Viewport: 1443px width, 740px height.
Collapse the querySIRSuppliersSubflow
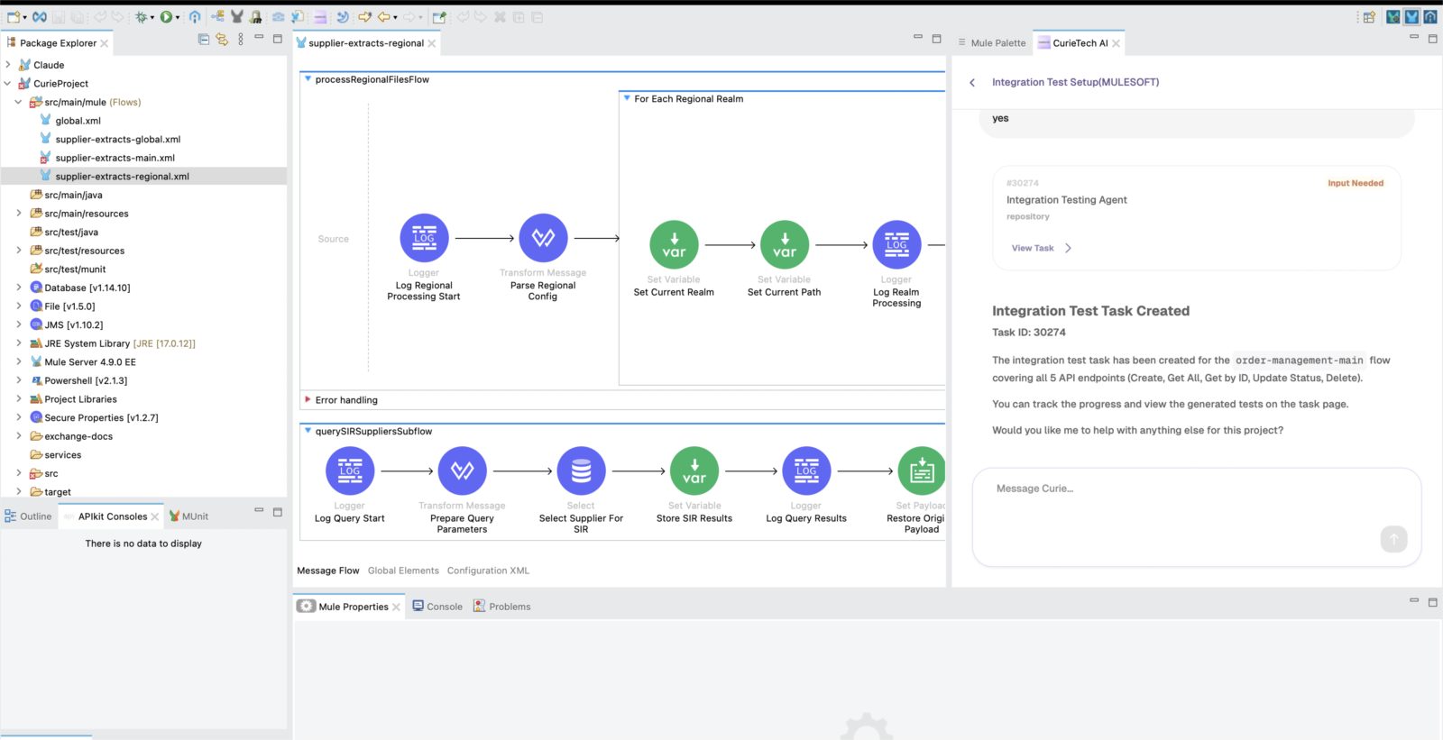point(308,431)
